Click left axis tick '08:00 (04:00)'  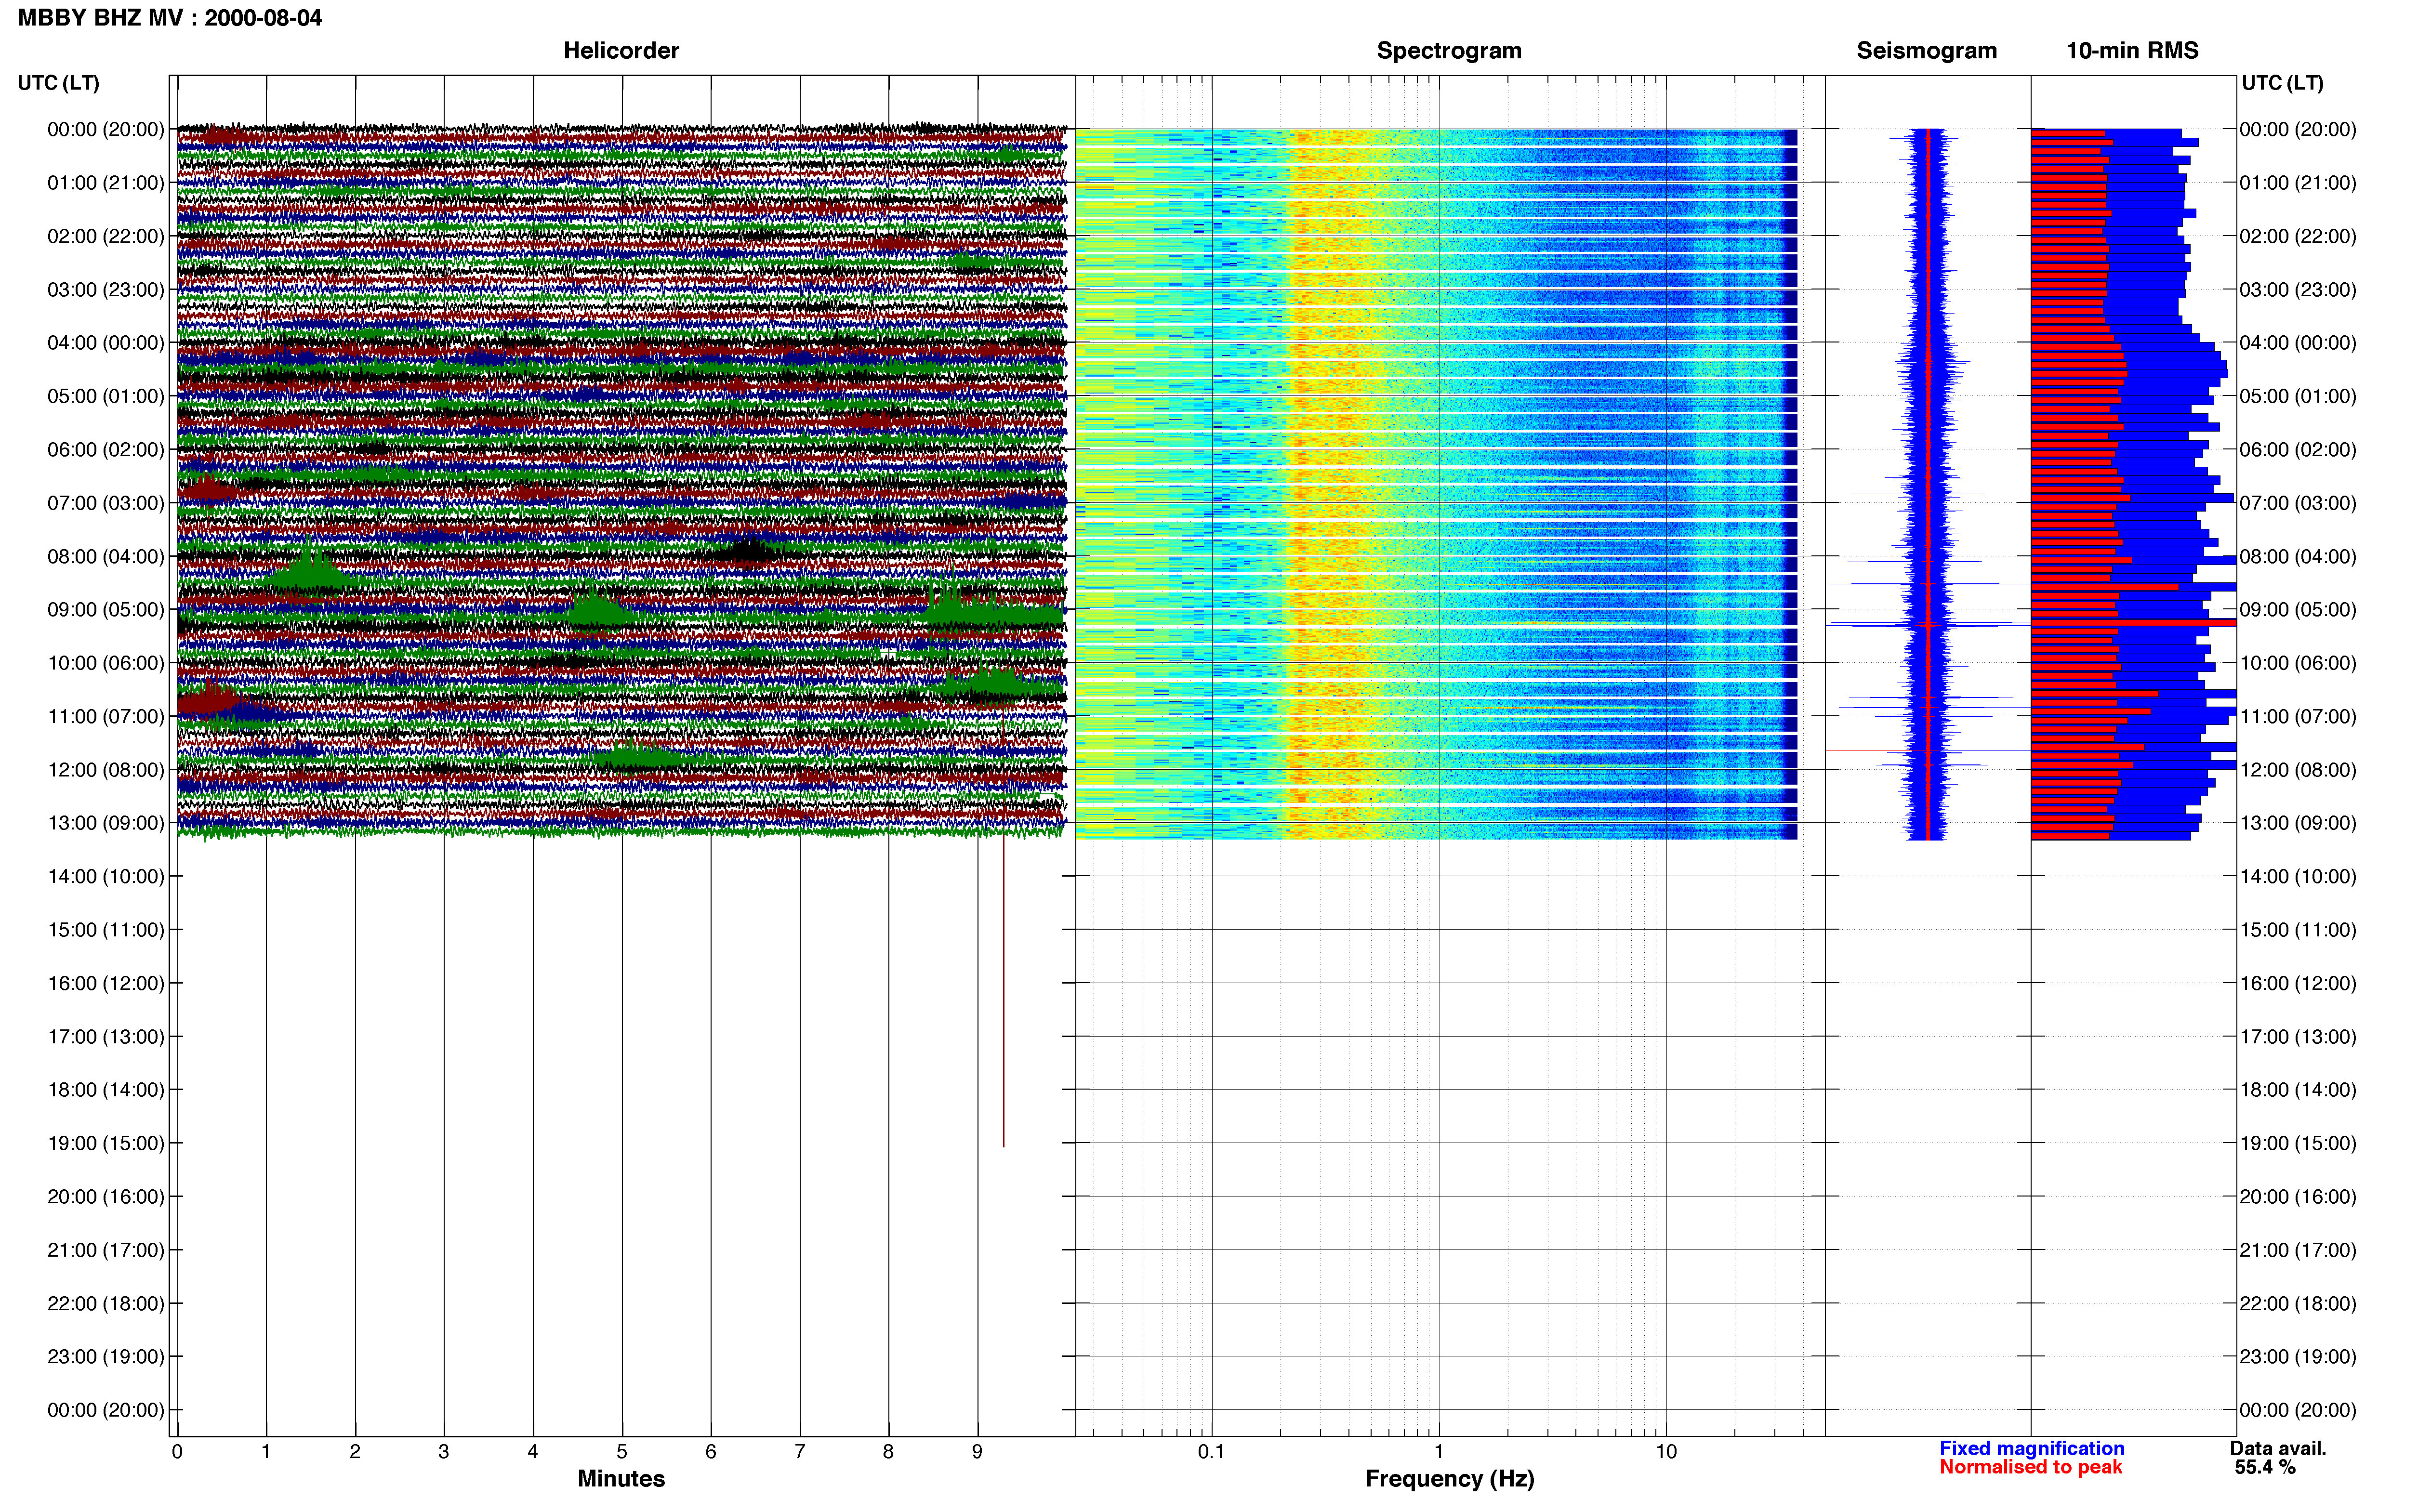click(106, 556)
